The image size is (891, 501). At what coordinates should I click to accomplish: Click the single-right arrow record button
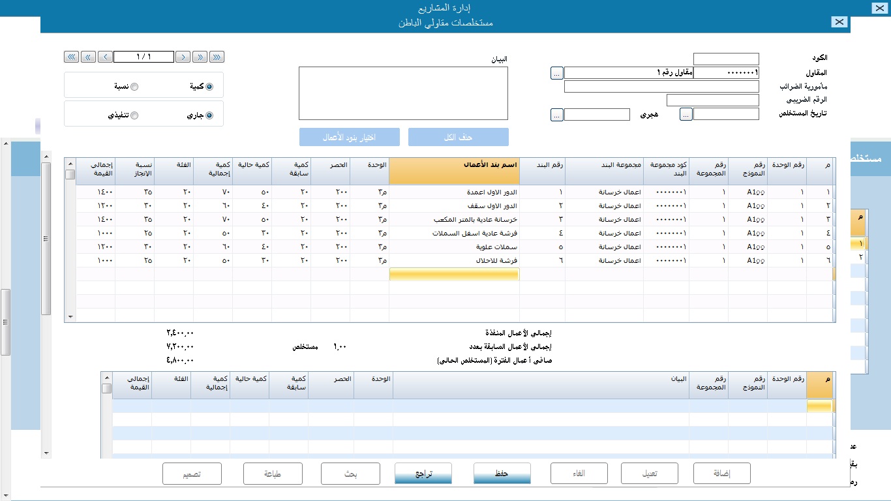click(x=184, y=57)
